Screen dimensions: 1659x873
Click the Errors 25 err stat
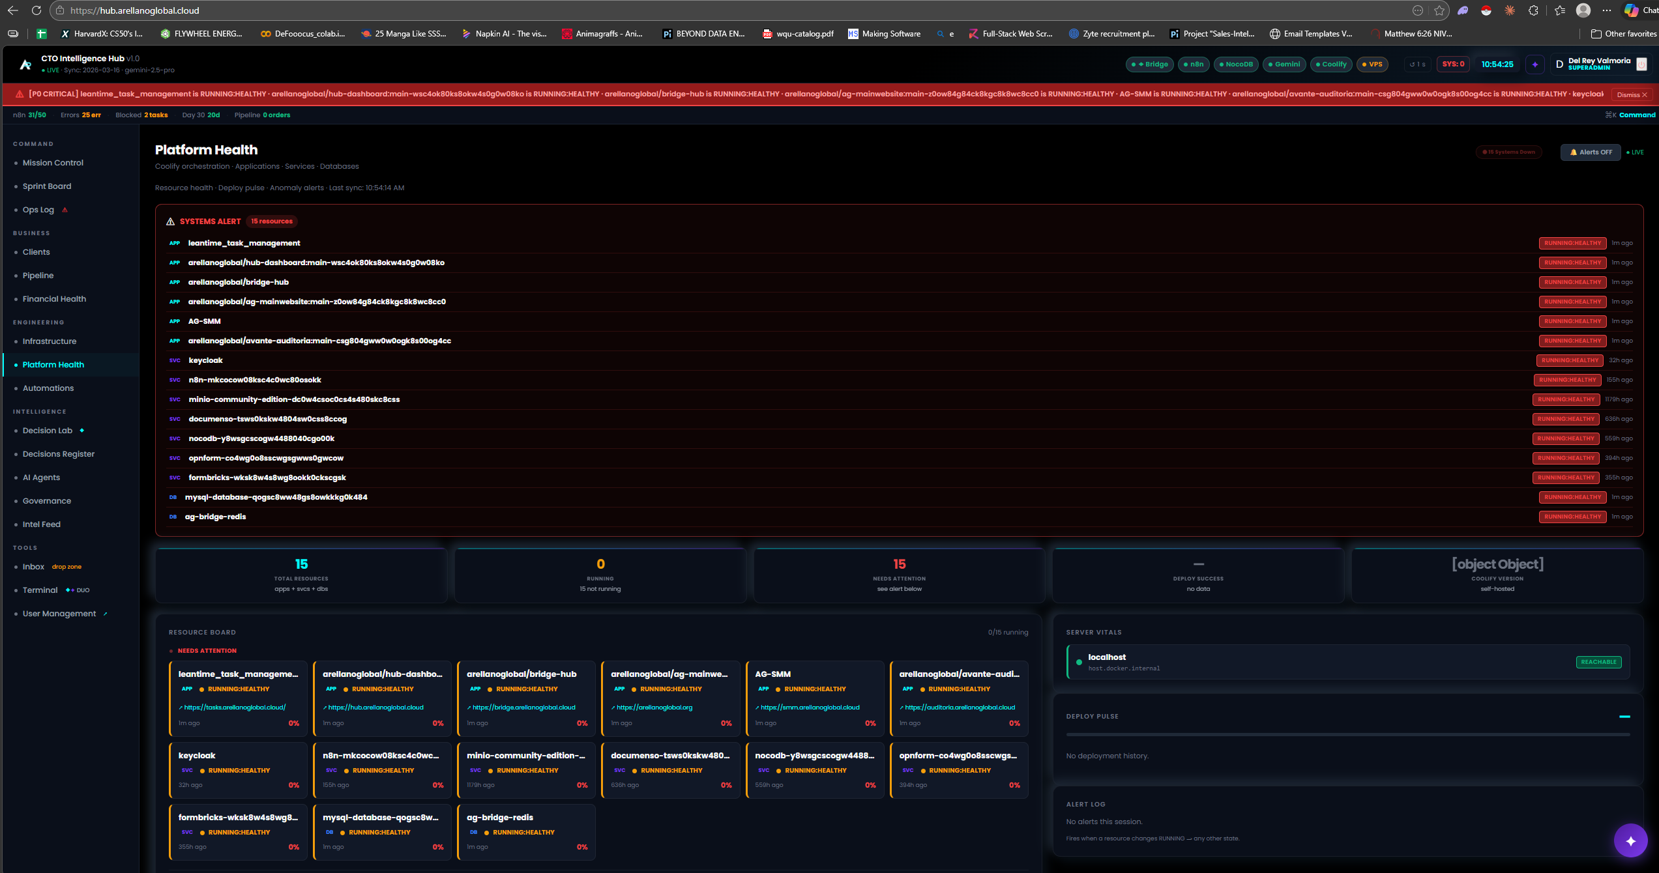click(81, 115)
